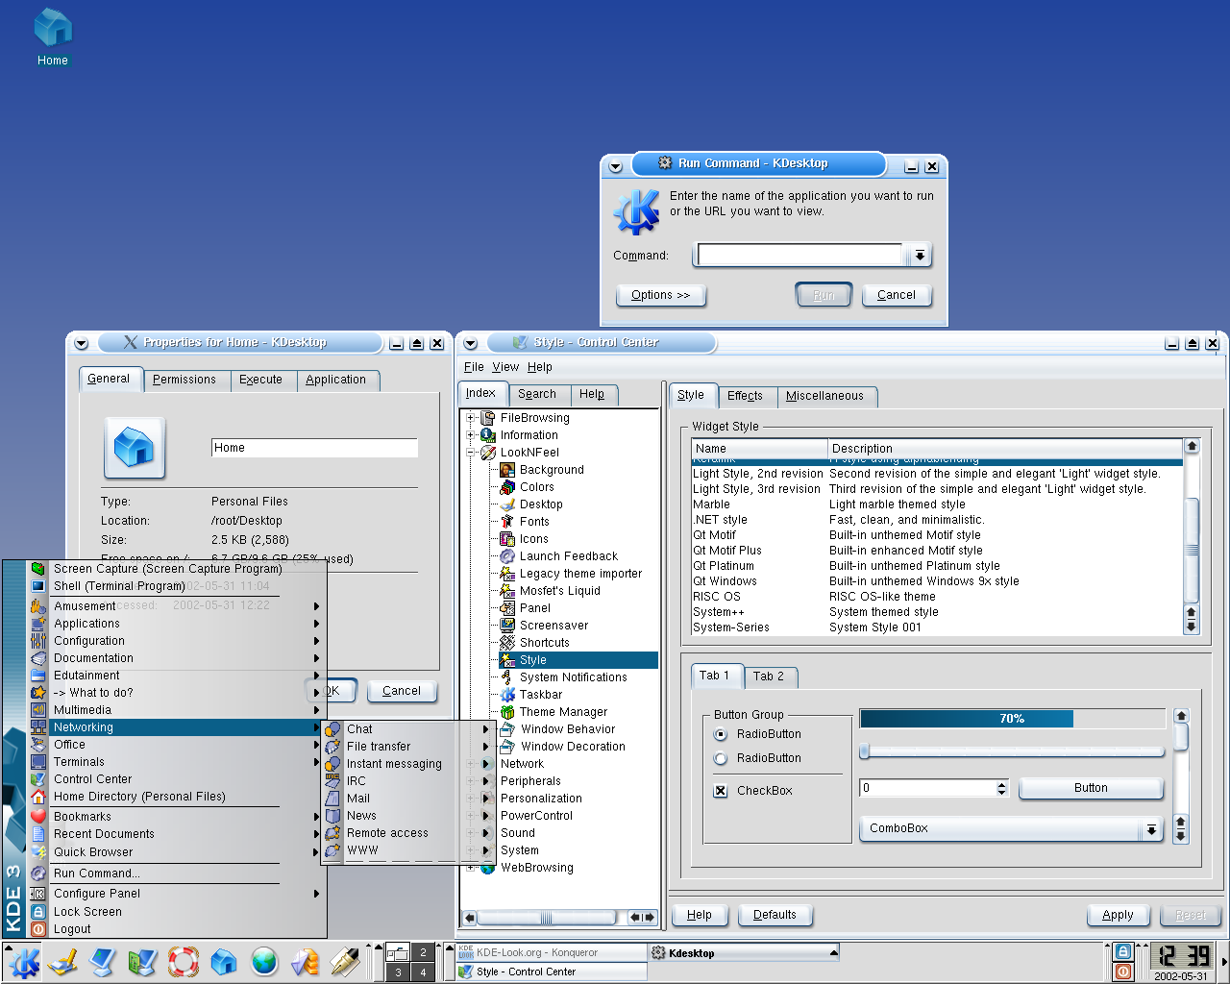Select Theme Manager in the tree
The height and width of the screenshot is (984, 1230).
tap(563, 712)
